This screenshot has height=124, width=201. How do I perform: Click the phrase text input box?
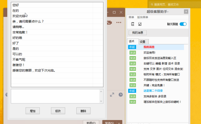[x=55, y=96]
